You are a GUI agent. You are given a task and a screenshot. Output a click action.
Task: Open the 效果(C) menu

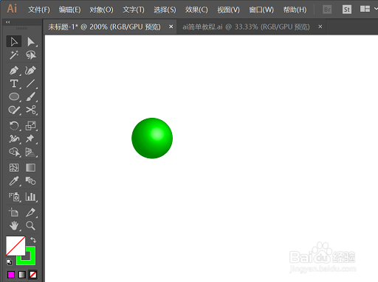196,10
